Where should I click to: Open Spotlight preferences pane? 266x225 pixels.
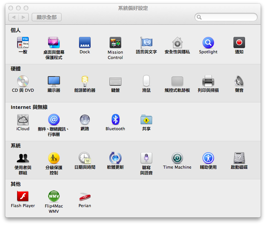pos(208,43)
